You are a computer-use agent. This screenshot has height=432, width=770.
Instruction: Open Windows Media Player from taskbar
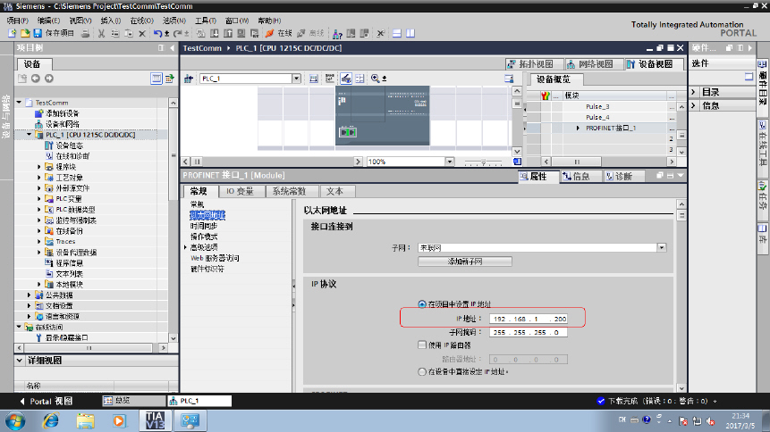coord(119,420)
